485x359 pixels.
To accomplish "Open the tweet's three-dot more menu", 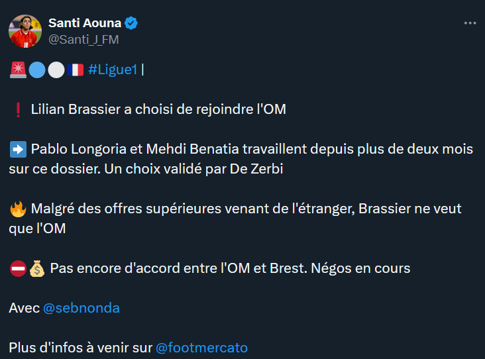I will (470, 23).
